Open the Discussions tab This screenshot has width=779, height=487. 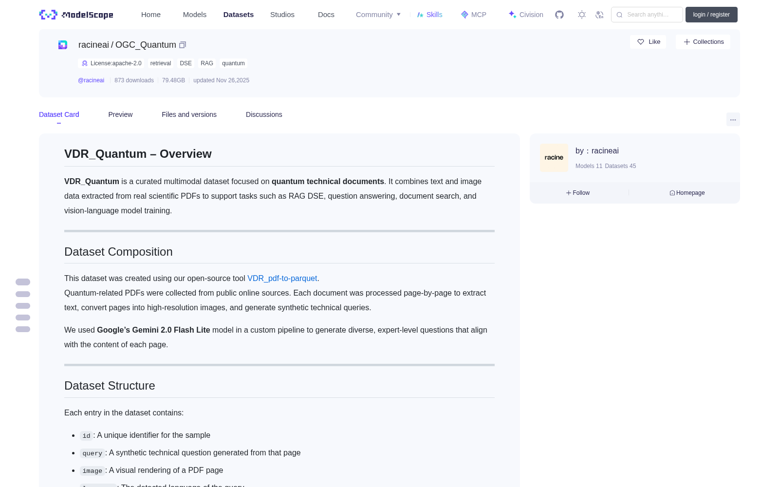[264, 114]
